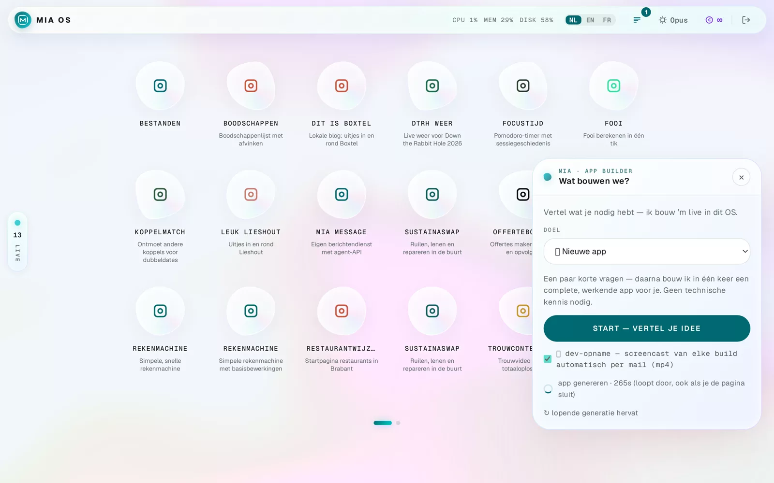Launch the Focustijd pomodoro app
The image size is (774, 483).
523,86
